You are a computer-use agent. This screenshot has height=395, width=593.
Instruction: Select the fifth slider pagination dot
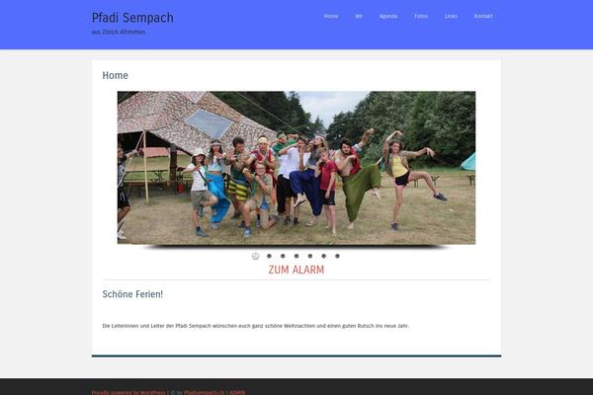(x=310, y=257)
